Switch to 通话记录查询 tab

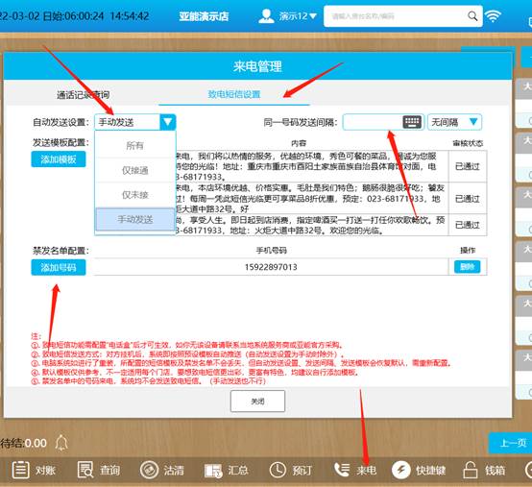84,95
